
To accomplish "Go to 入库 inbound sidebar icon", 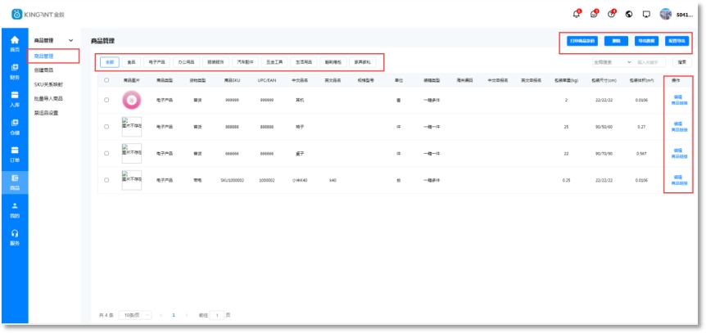I will [14, 99].
